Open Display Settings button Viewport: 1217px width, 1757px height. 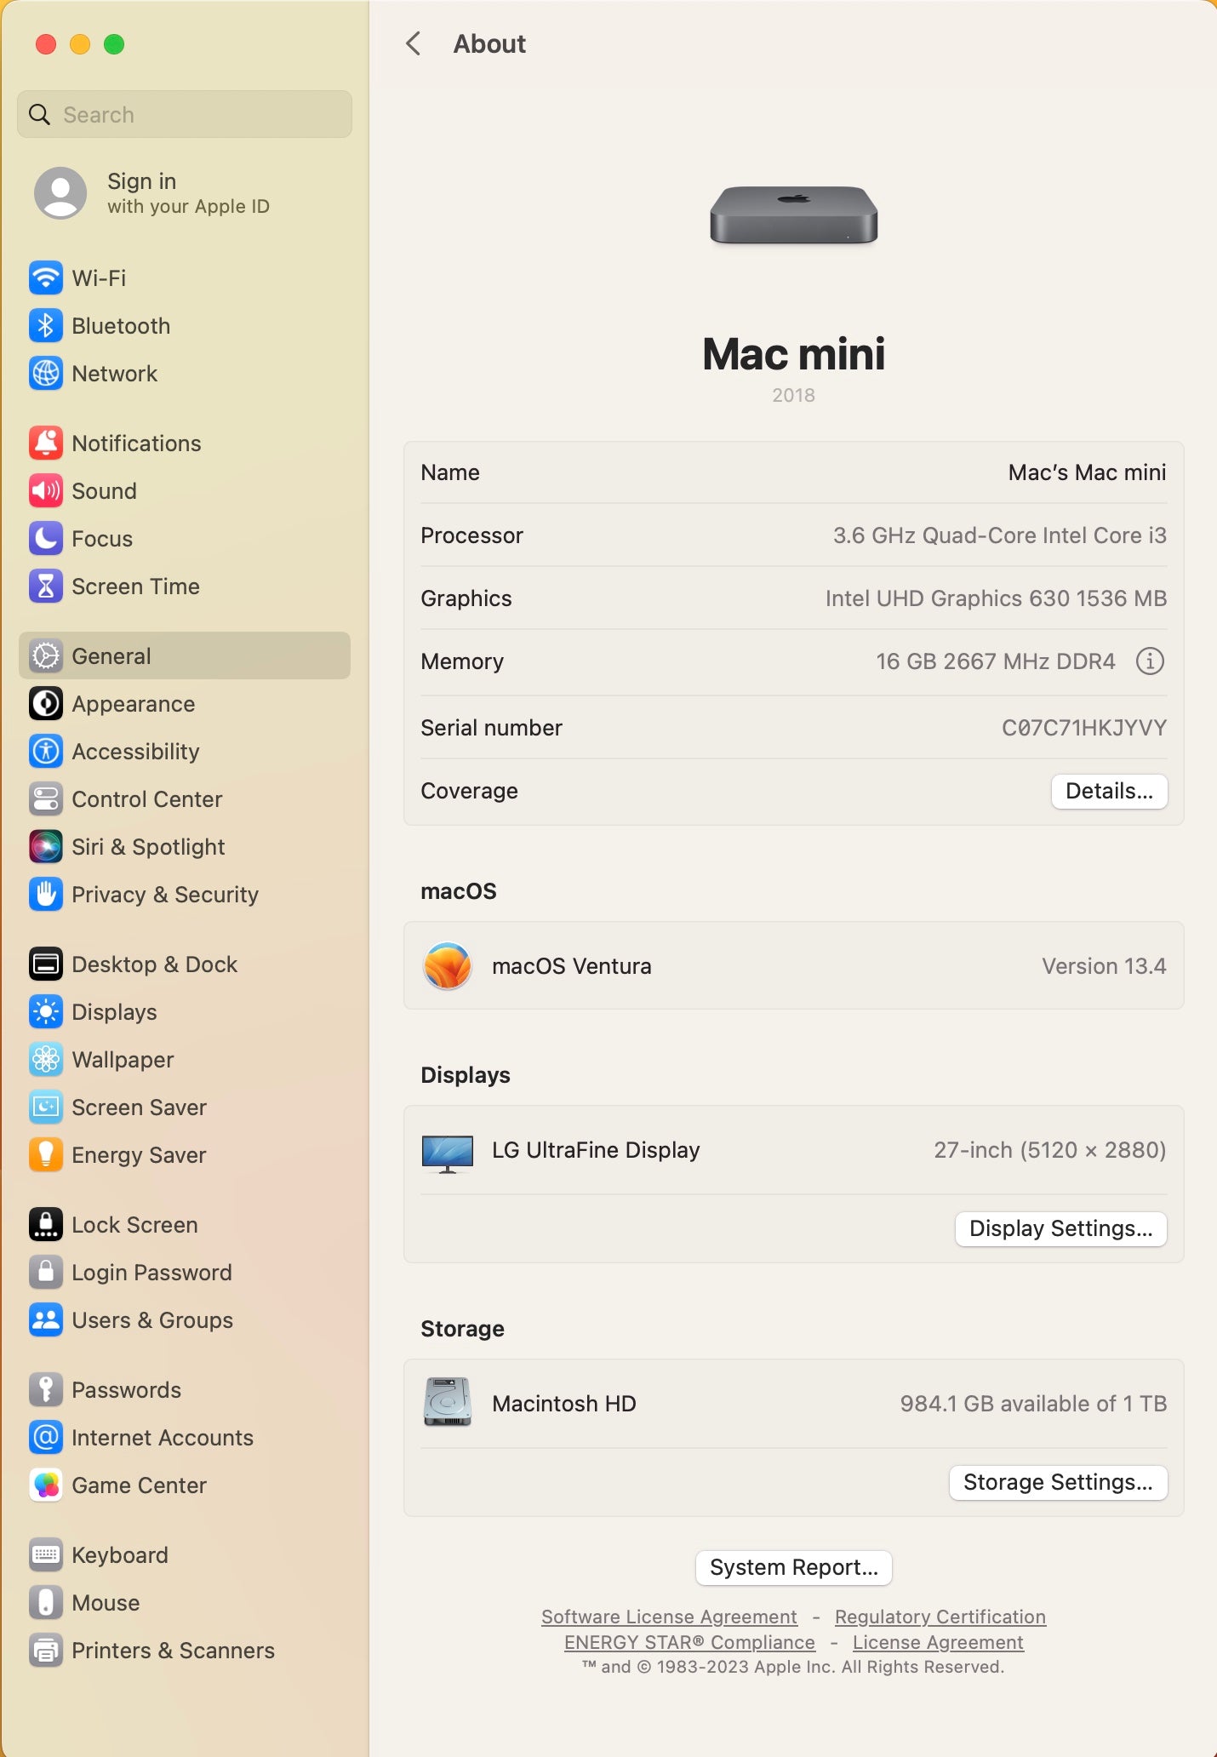pos(1060,1228)
